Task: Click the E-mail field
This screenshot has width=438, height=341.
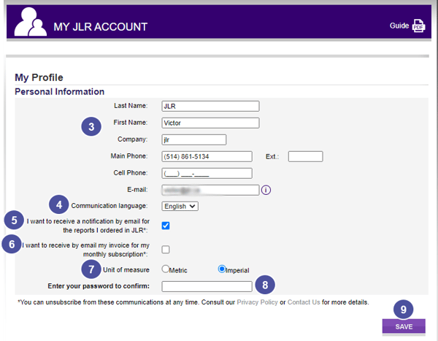Action: [x=210, y=190]
